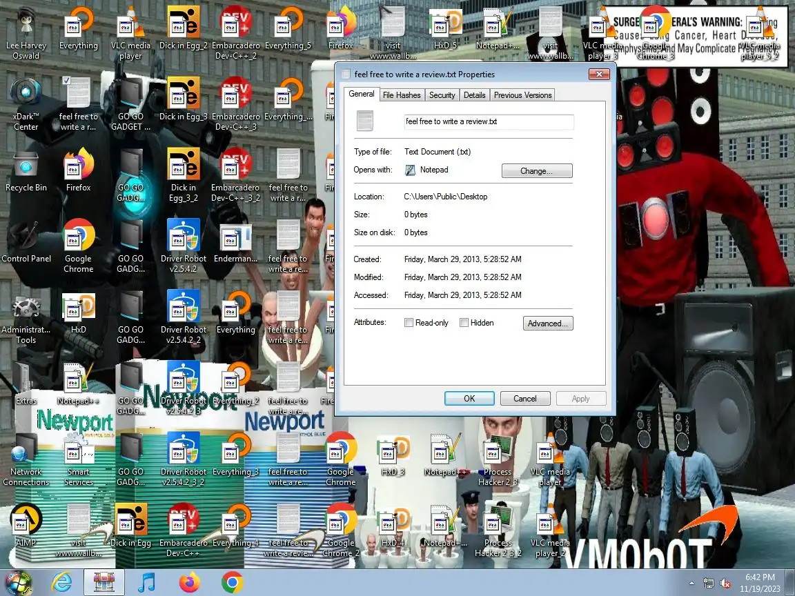The height and width of the screenshot is (596, 795).
Task: Show hidden tray icons arrow
Action: 692,584
